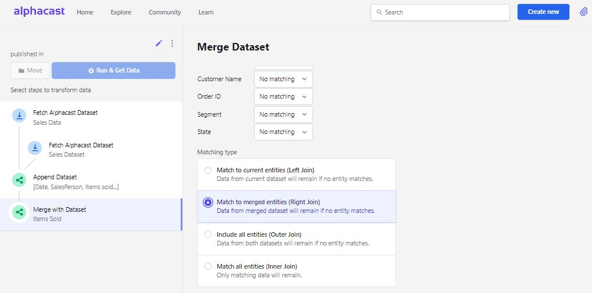Screen dimensions: 592x293
Task: Click the alphacast logo
Action: tap(40, 11)
